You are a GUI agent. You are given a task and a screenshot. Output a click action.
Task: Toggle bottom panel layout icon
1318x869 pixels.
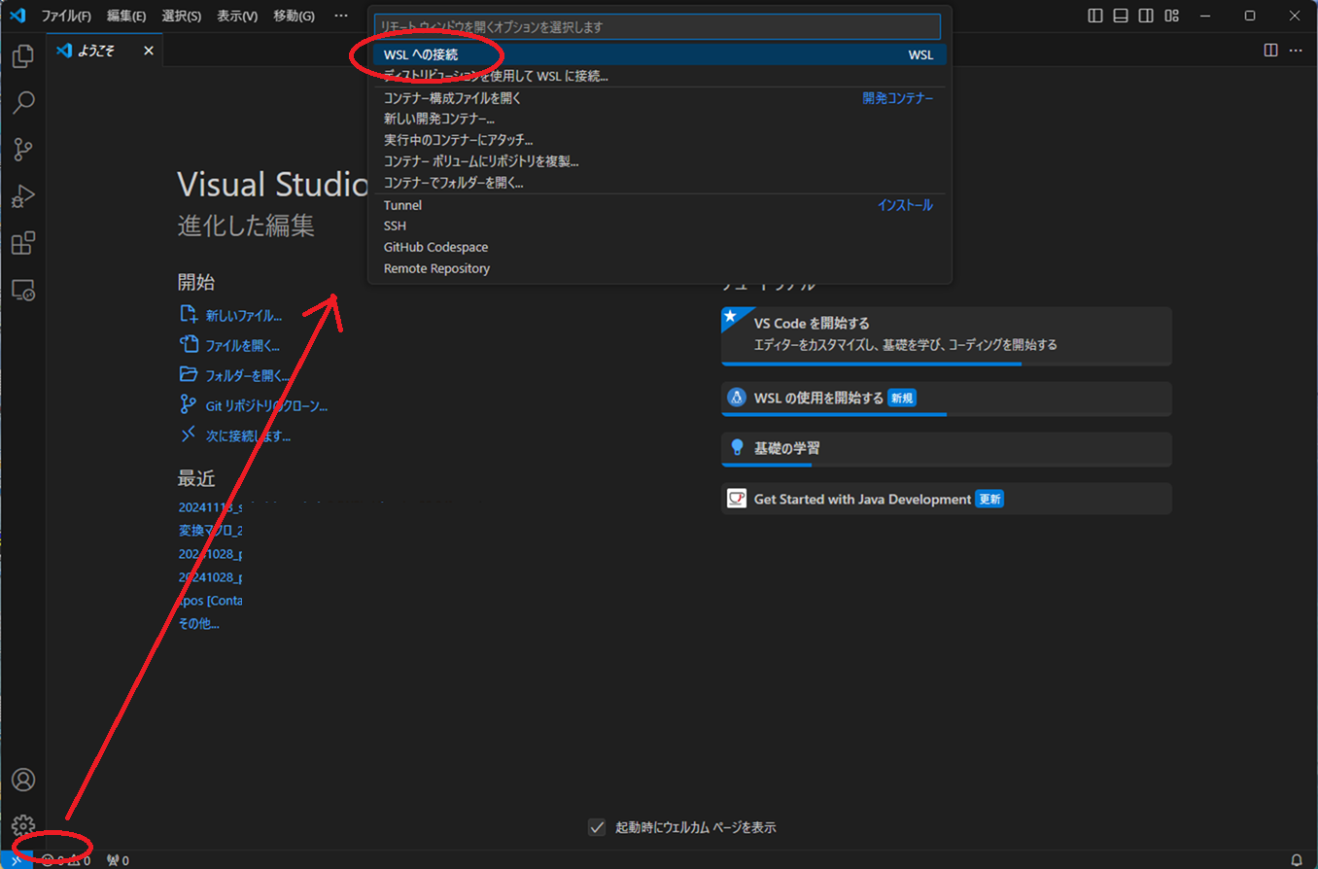point(1121,16)
